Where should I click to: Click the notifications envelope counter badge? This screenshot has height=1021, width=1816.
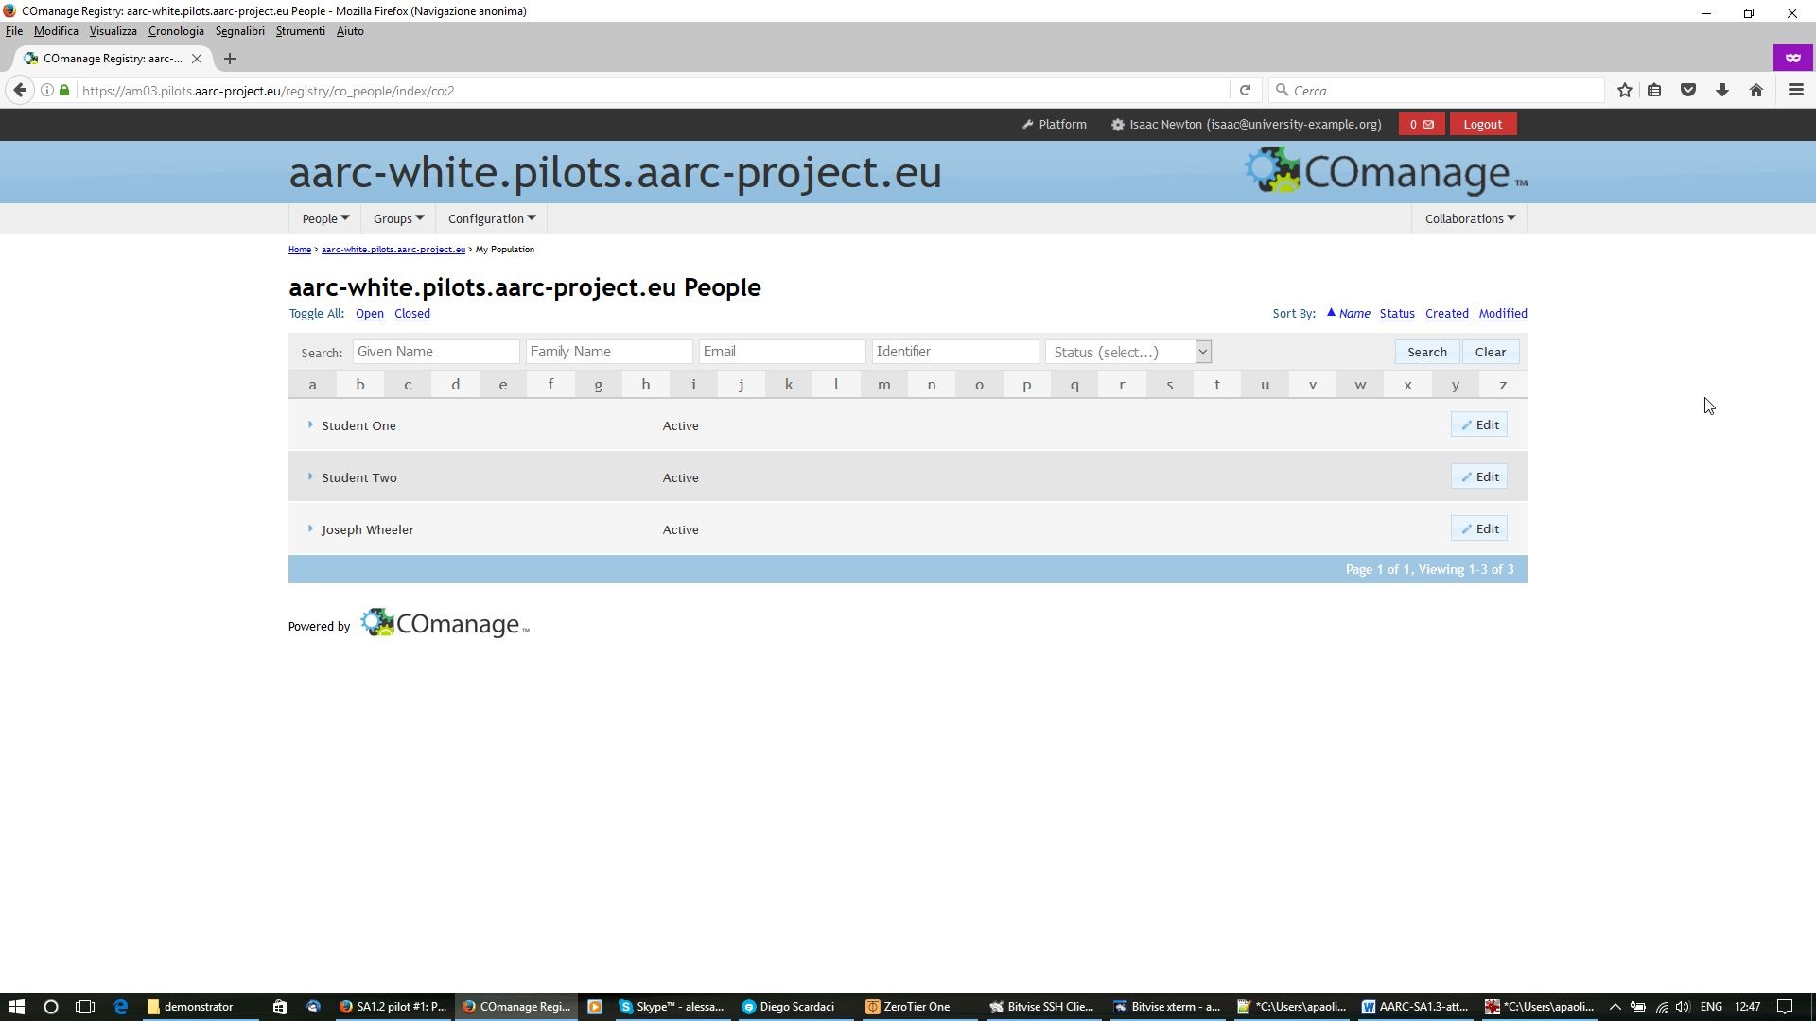1421,125
